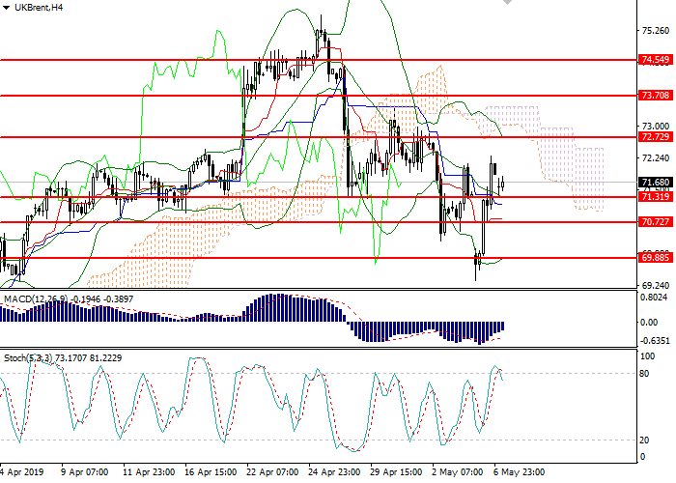
Task: Click the 75.260 value on price axis
Action: [656, 30]
